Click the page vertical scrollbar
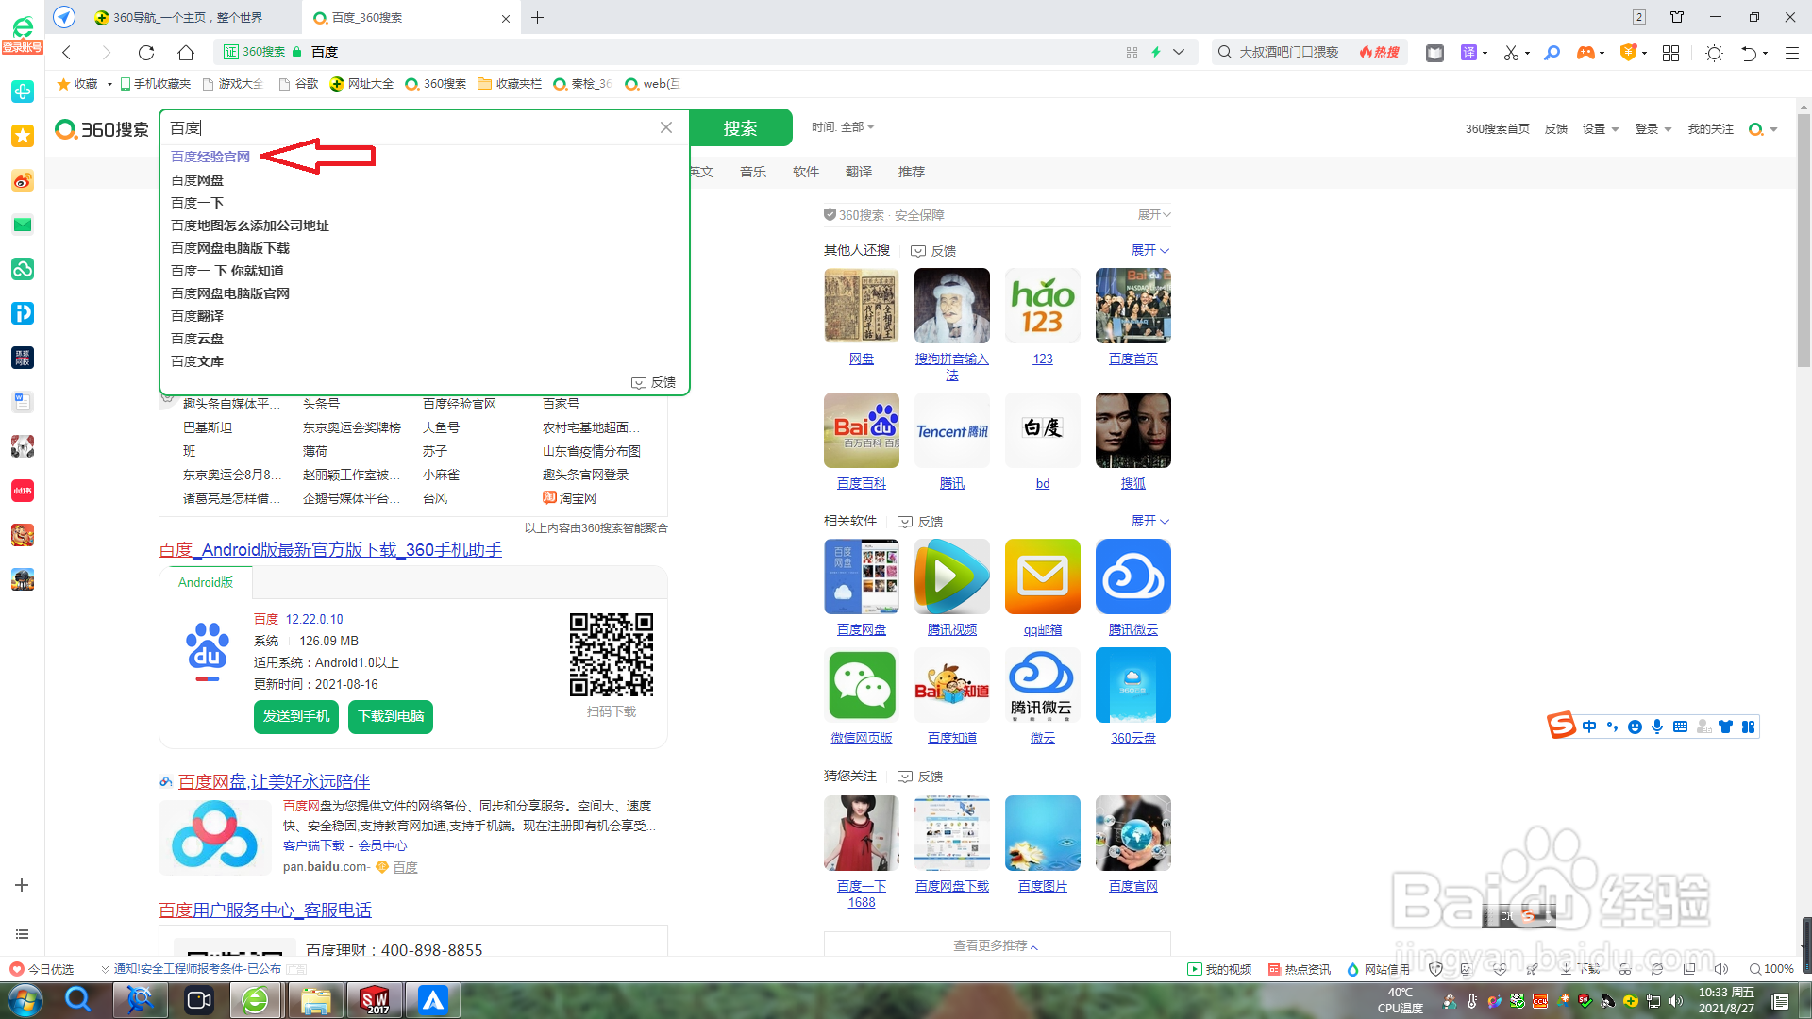The height and width of the screenshot is (1019, 1812). tap(1804, 241)
